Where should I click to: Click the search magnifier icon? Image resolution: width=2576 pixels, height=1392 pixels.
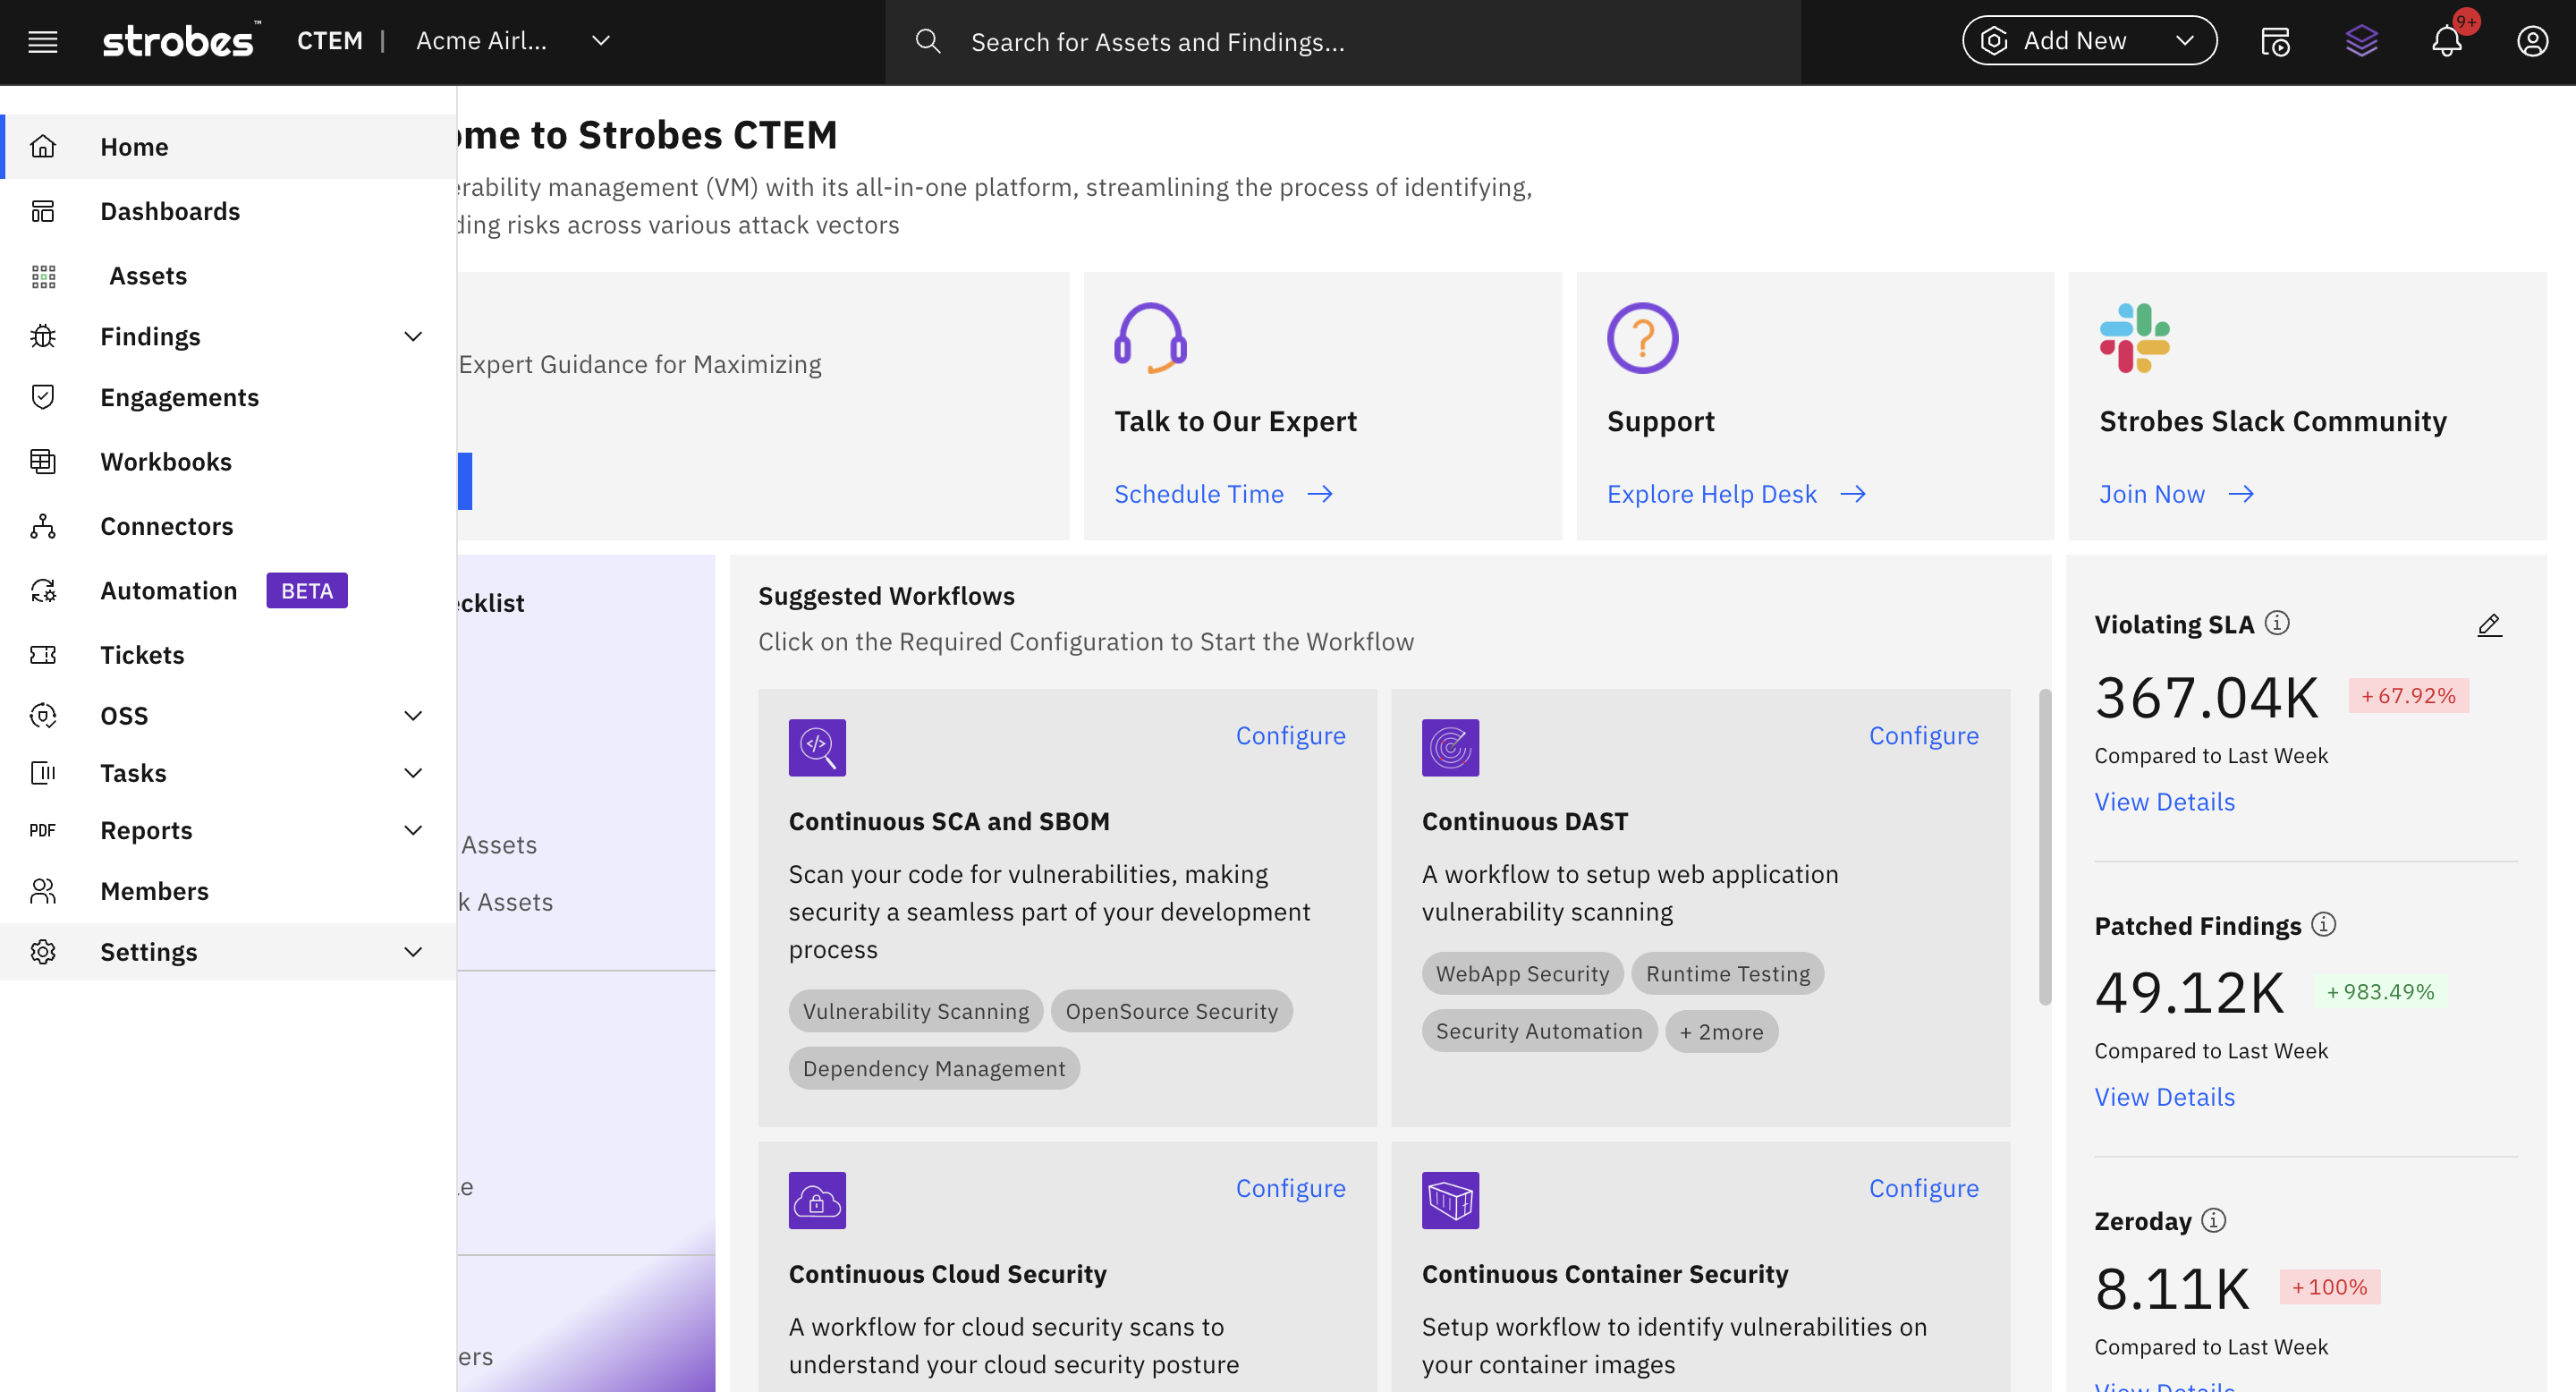pyautogui.click(x=928, y=41)
